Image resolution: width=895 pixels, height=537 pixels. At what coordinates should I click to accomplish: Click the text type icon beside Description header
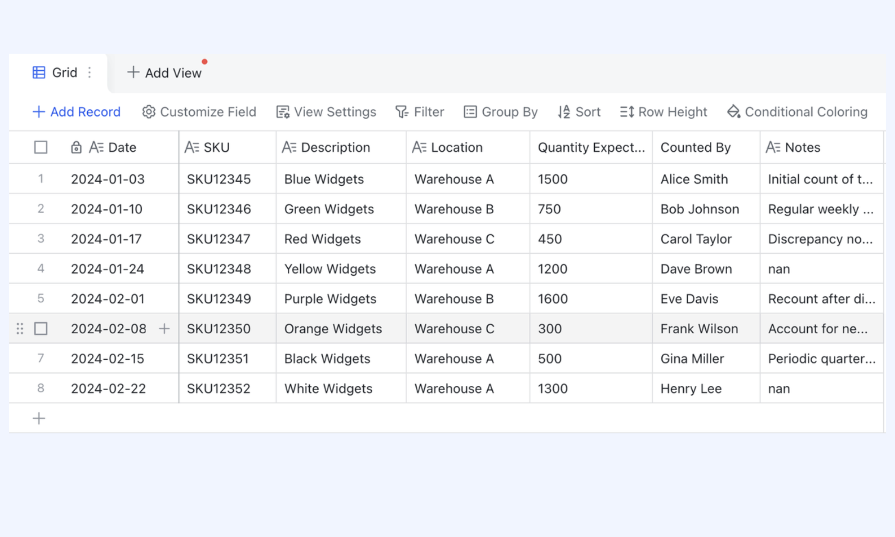pyautogui.click(x=289, y=147)
